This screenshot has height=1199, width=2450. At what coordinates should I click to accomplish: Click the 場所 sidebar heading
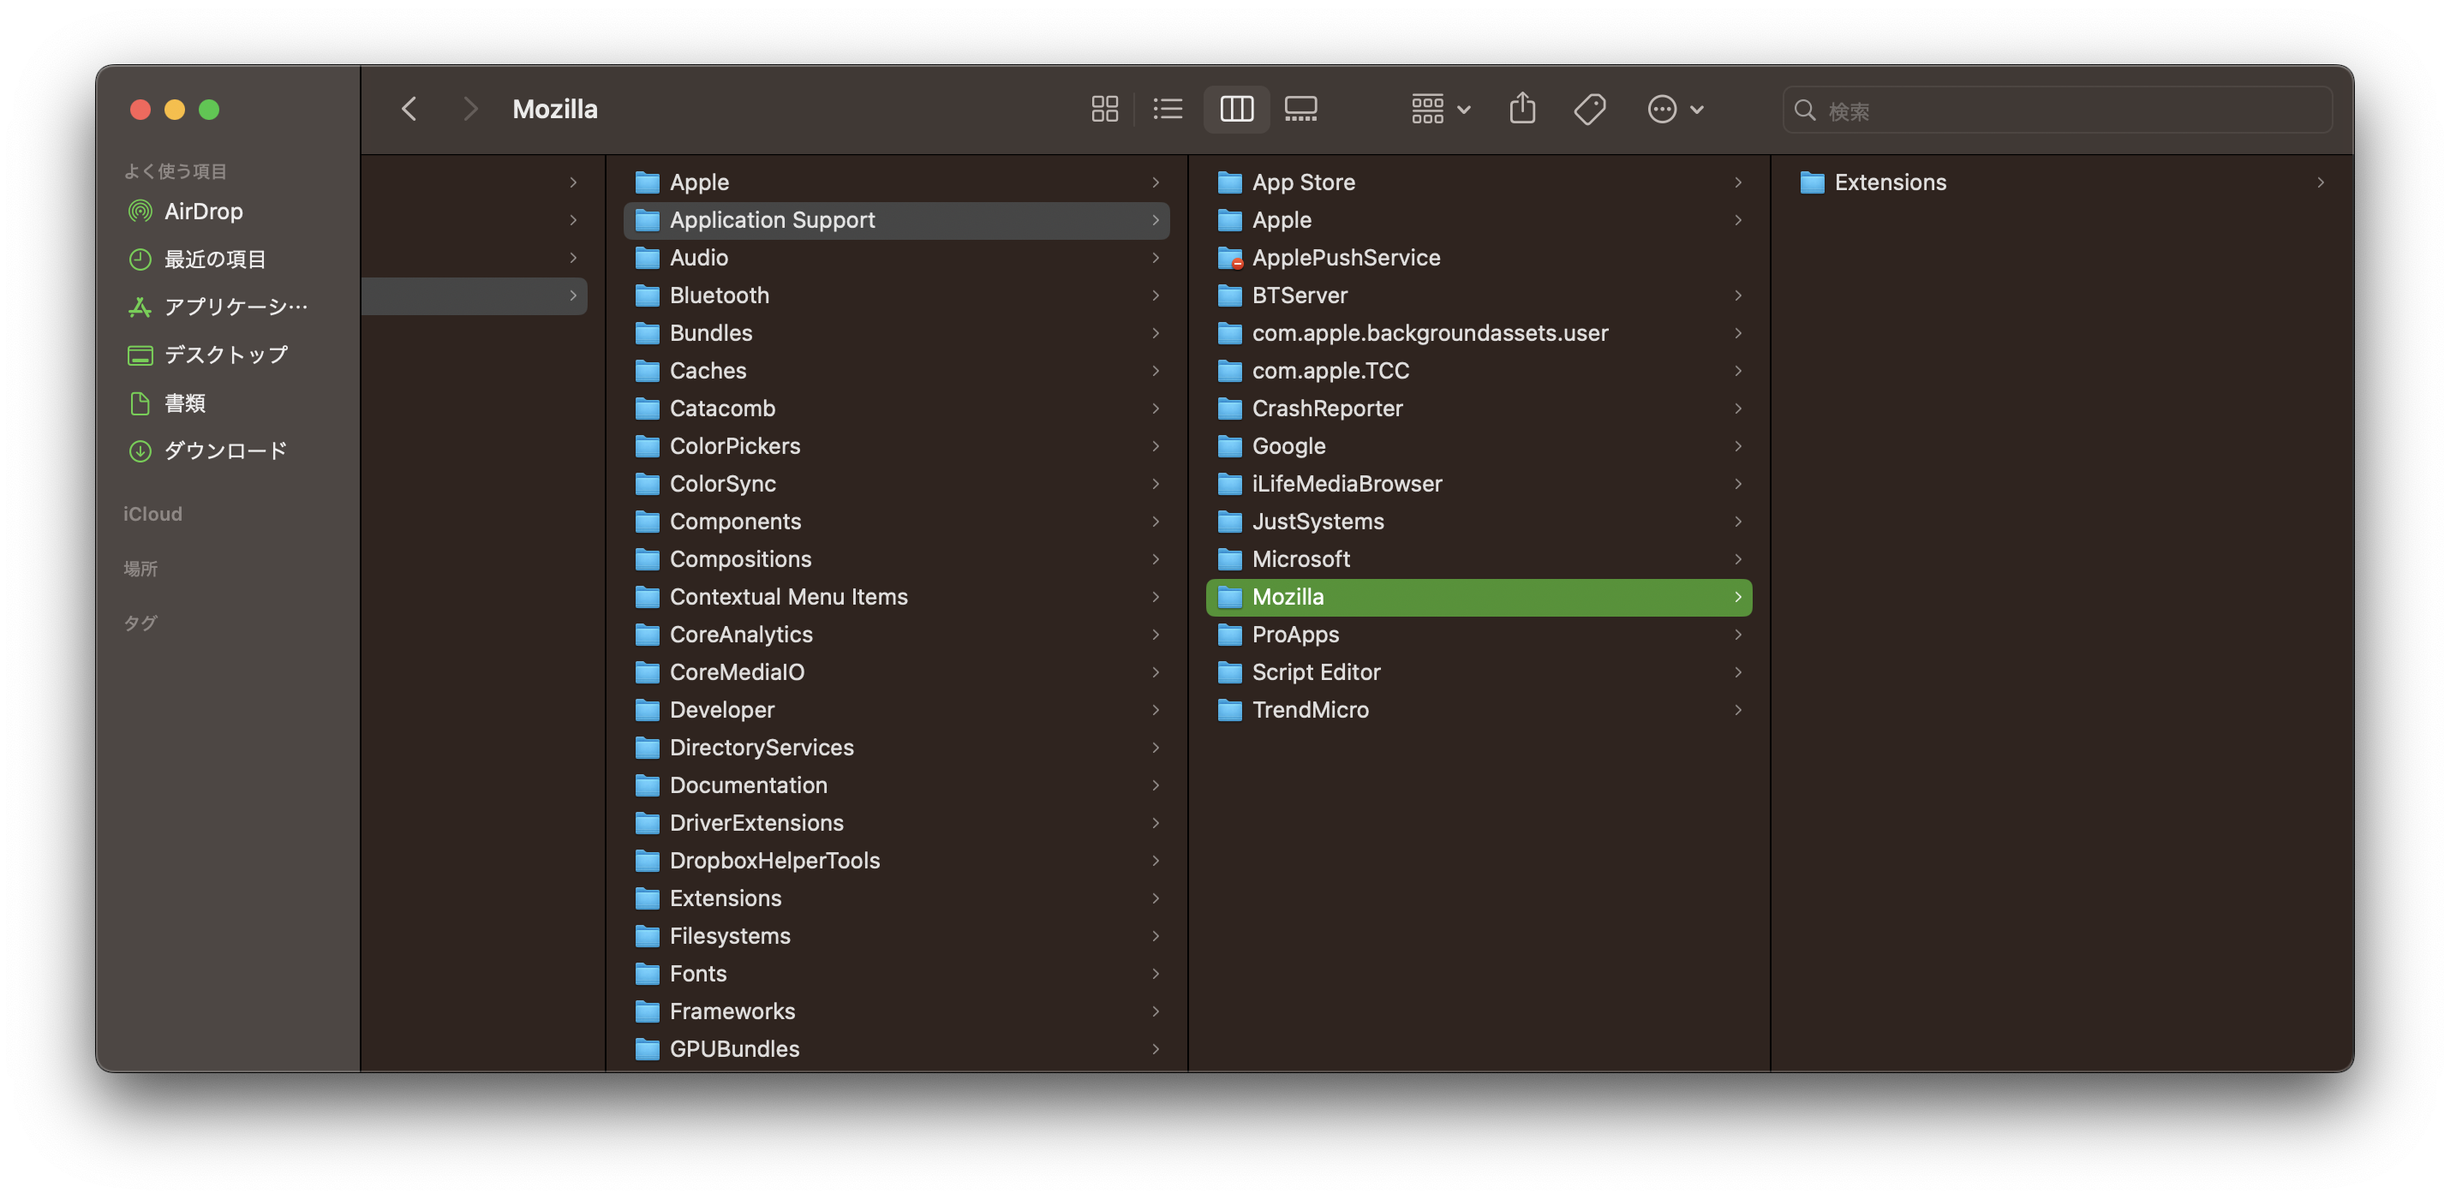(x=140, y=568)
